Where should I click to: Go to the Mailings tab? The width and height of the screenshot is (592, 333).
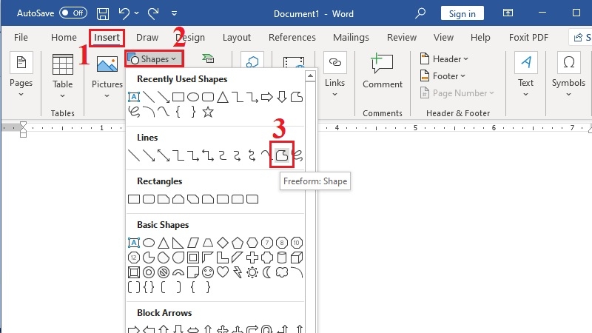(351, 38)
